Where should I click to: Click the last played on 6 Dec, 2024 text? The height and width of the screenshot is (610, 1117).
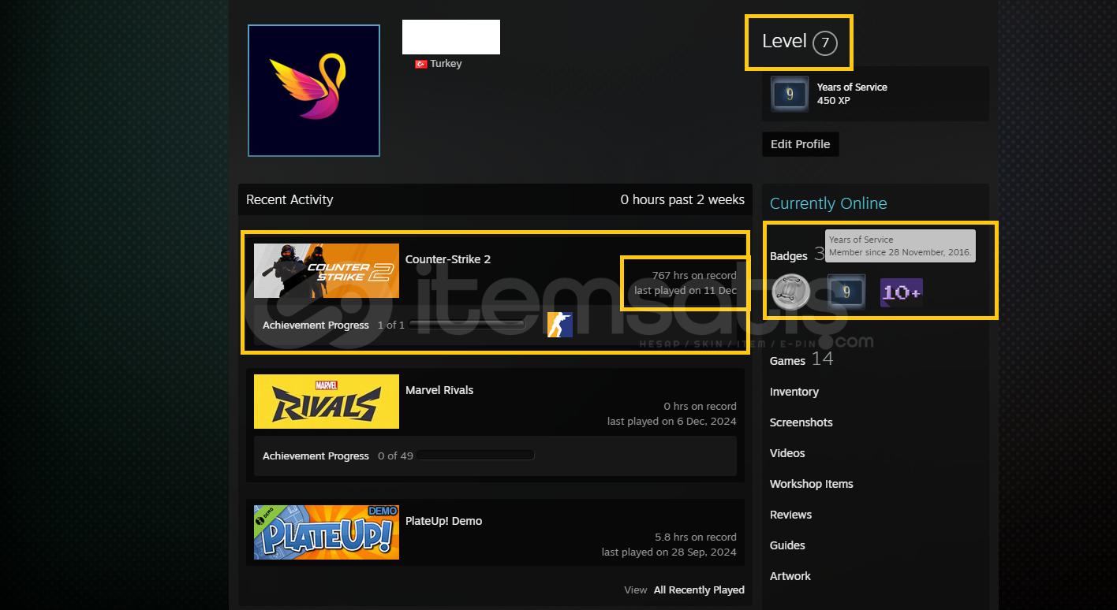[x=672, y=422]
